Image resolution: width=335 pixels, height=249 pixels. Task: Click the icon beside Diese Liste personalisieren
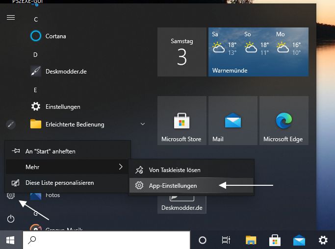15,183
